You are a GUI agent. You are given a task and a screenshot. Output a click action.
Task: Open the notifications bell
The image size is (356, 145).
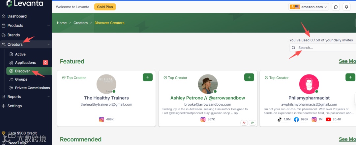tap(346, 7)
